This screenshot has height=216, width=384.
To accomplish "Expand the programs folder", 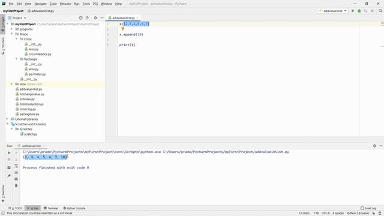I will [12, 29].
